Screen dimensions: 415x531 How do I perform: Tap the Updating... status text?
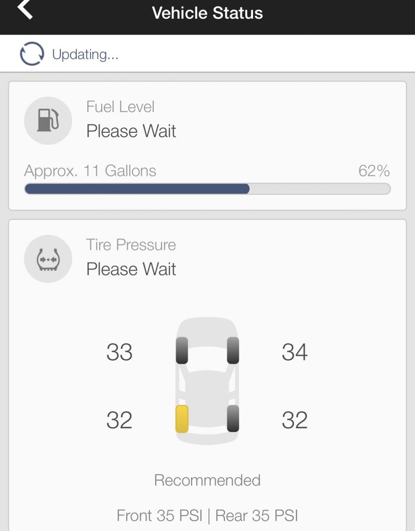point(85,54)
